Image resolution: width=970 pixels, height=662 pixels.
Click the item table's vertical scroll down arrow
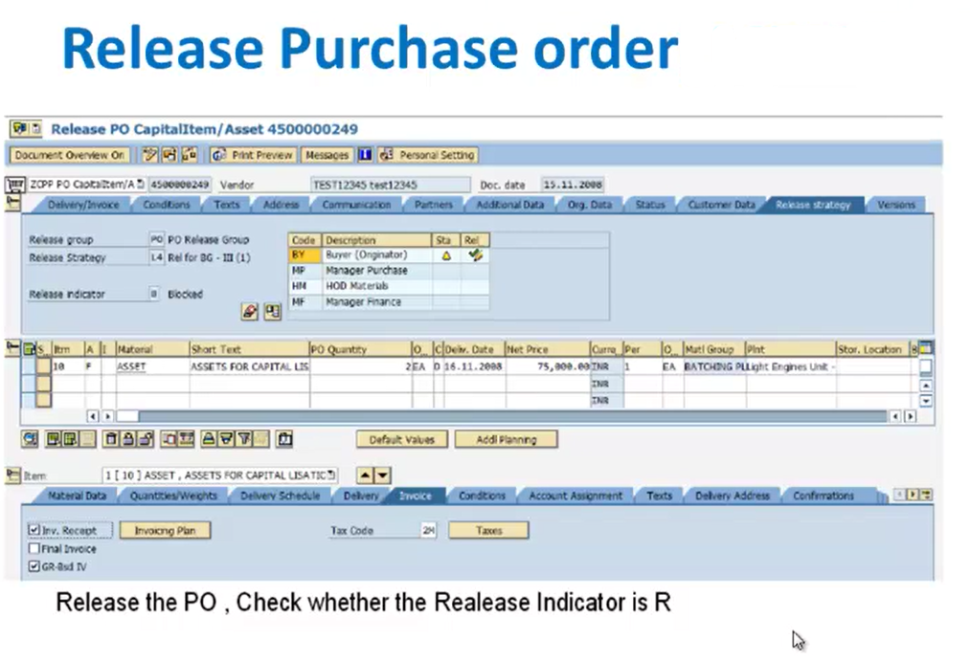coord(925,401)
